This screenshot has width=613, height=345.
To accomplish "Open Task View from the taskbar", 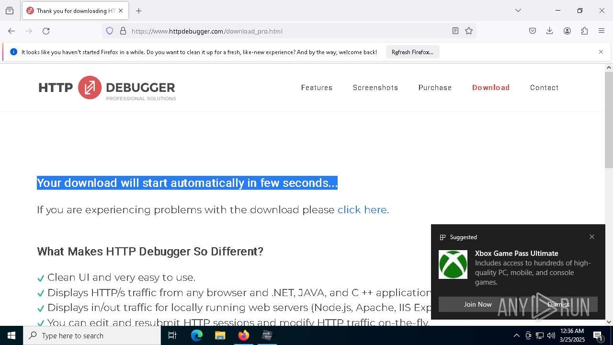I will coord(172,335).
